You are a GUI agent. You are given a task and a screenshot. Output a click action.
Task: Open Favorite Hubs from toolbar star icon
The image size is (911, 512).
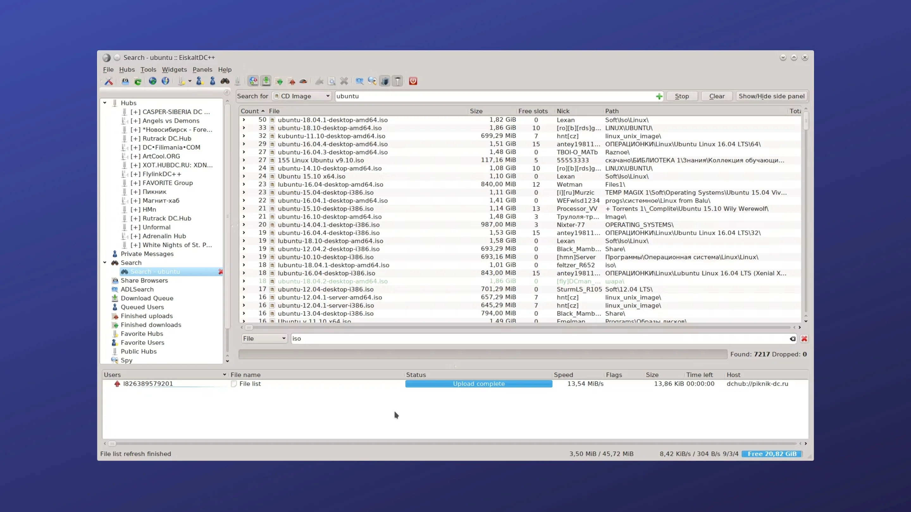pos(182,81)
